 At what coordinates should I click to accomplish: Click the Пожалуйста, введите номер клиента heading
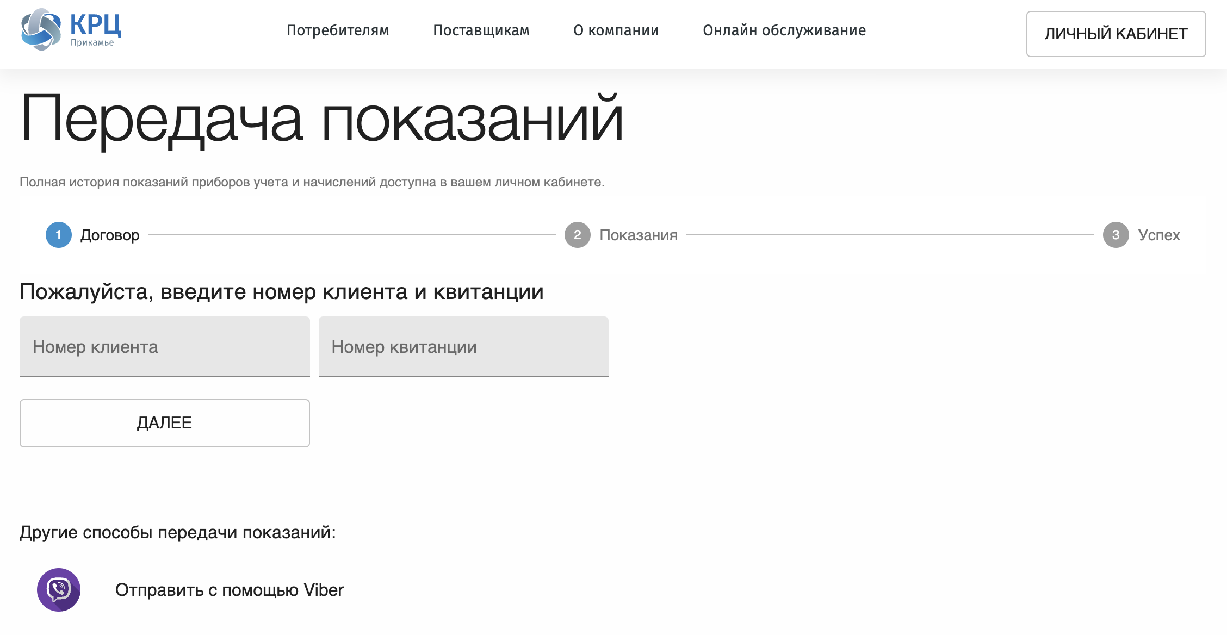[x=282, y=292]
